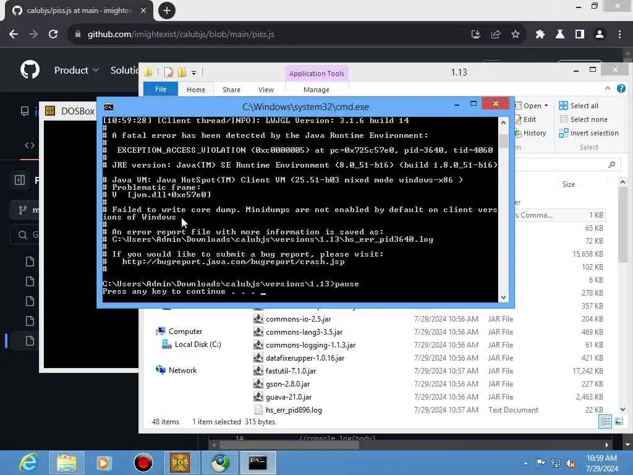Click the browser address bar URL
633x475 pixels.
pos(181,35)
